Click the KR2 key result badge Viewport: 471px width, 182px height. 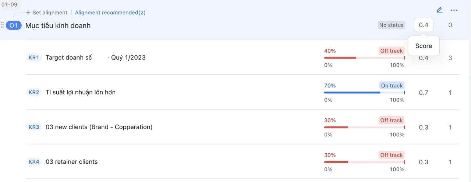coord(34,92)
